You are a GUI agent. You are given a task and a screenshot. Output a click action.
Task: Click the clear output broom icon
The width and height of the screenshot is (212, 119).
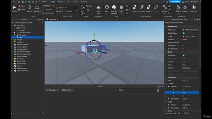click(x=158, y=90)
